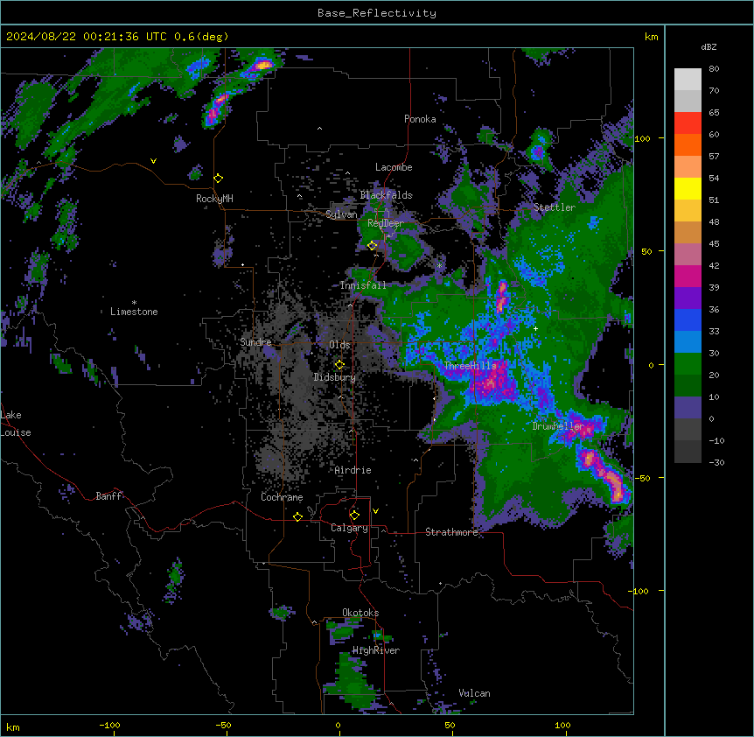The image size is (754, 737).
Task: Click the Ponoka city label
Action: pyautogui.click(x=420, y=119)
